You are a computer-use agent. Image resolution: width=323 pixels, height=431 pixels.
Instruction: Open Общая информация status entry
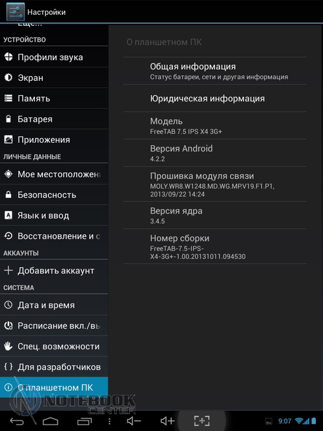tap(215, 71)
